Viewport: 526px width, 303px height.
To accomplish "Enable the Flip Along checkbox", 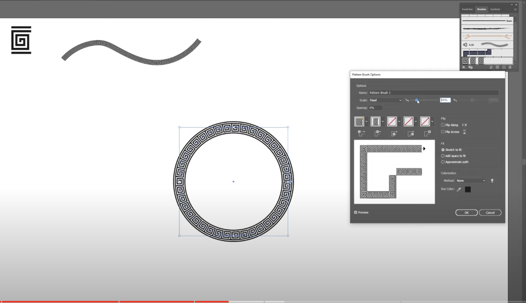I will click(x=443, y=125).
